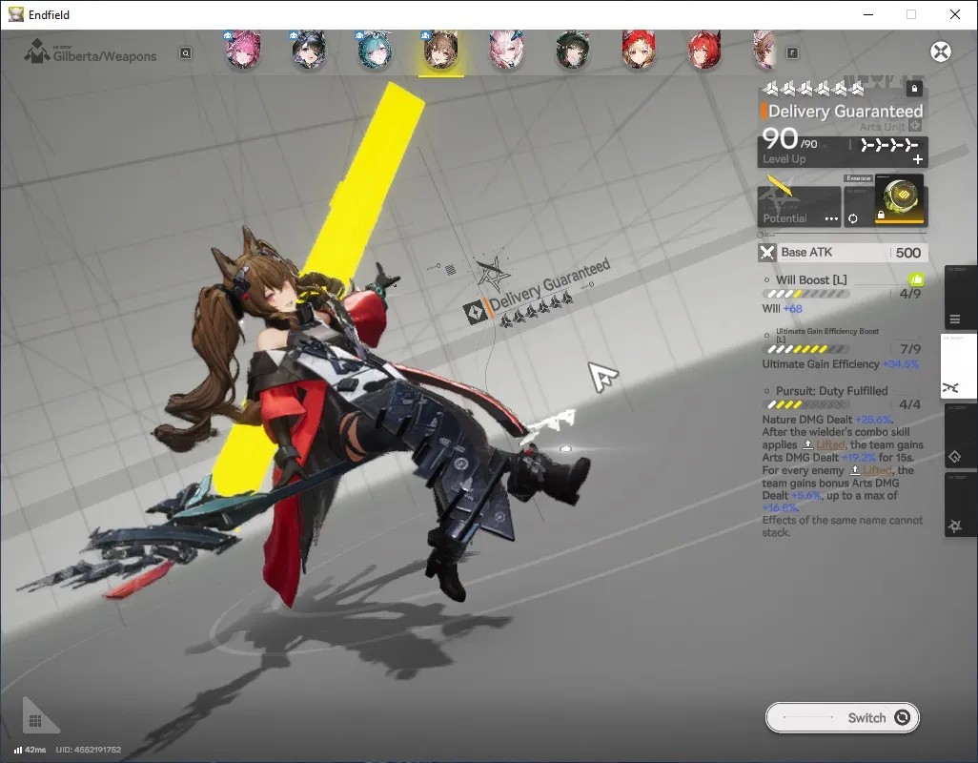Viewport: 978px width, 763px height.
Task: Click the six-star rarity icons
Action: pos(813,89)
